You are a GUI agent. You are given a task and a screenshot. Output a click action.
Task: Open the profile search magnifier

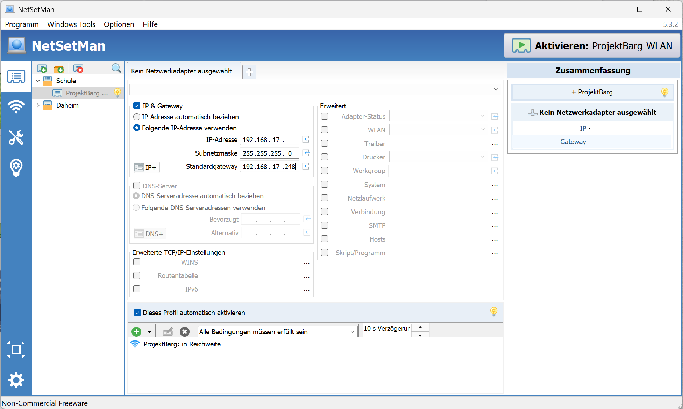(116, 68)
